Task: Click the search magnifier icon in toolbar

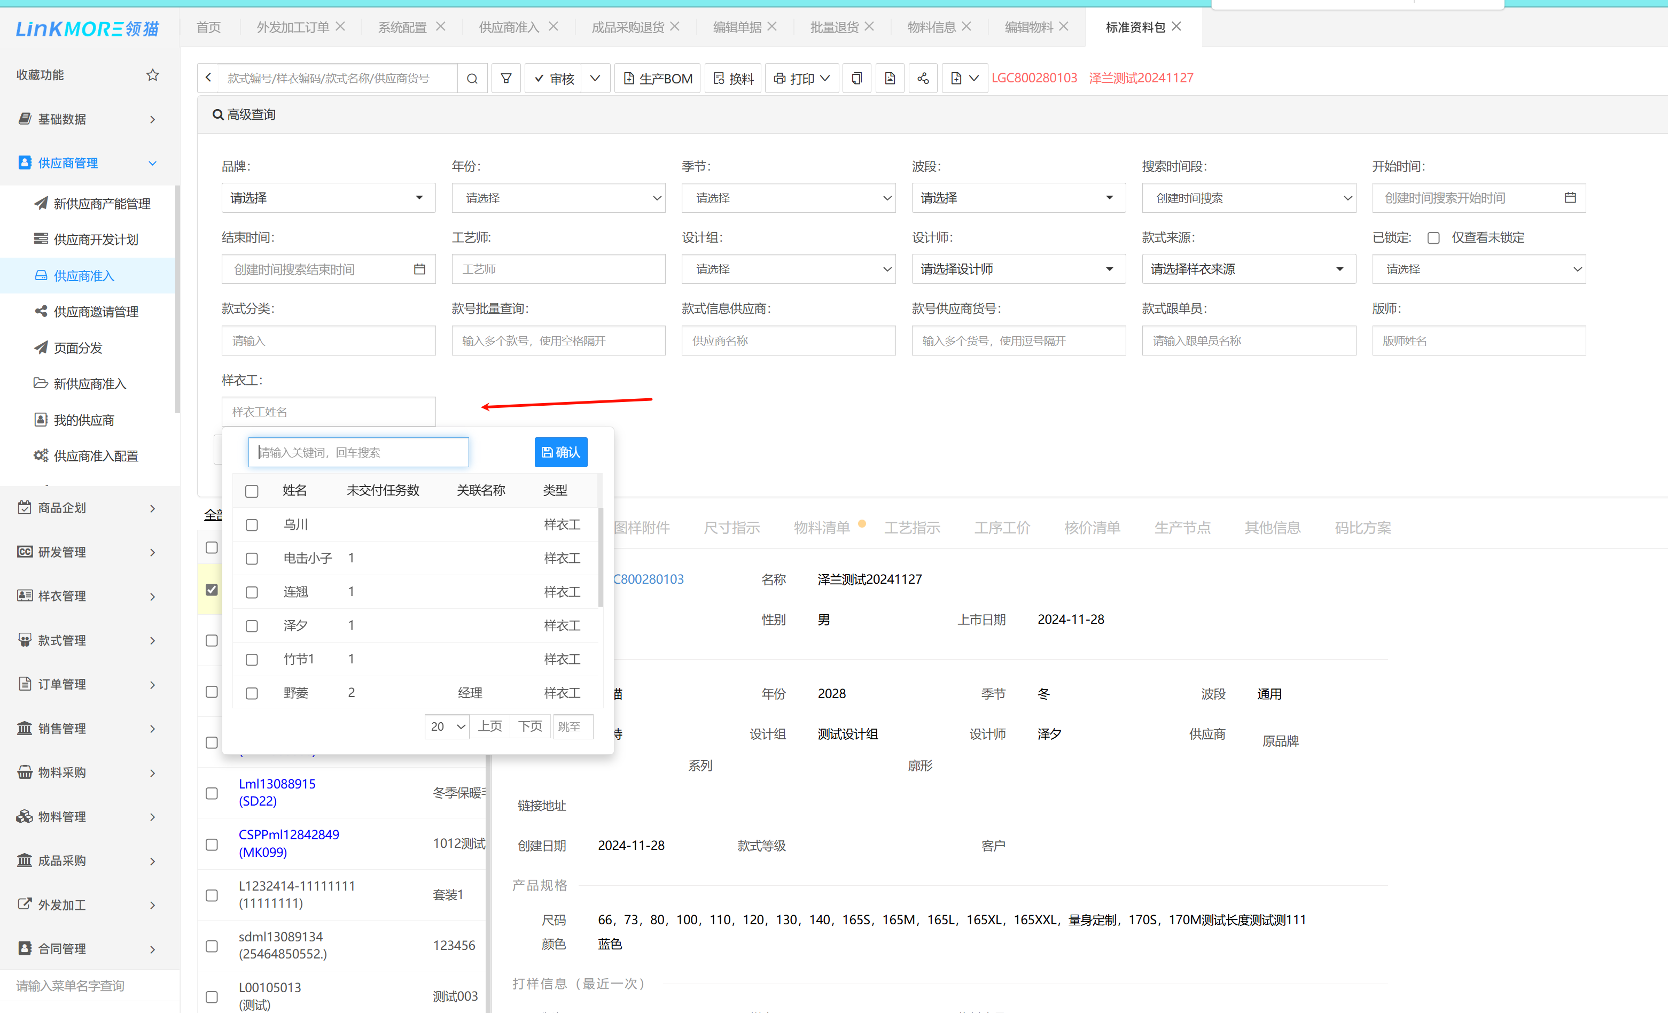Action: 472,79
